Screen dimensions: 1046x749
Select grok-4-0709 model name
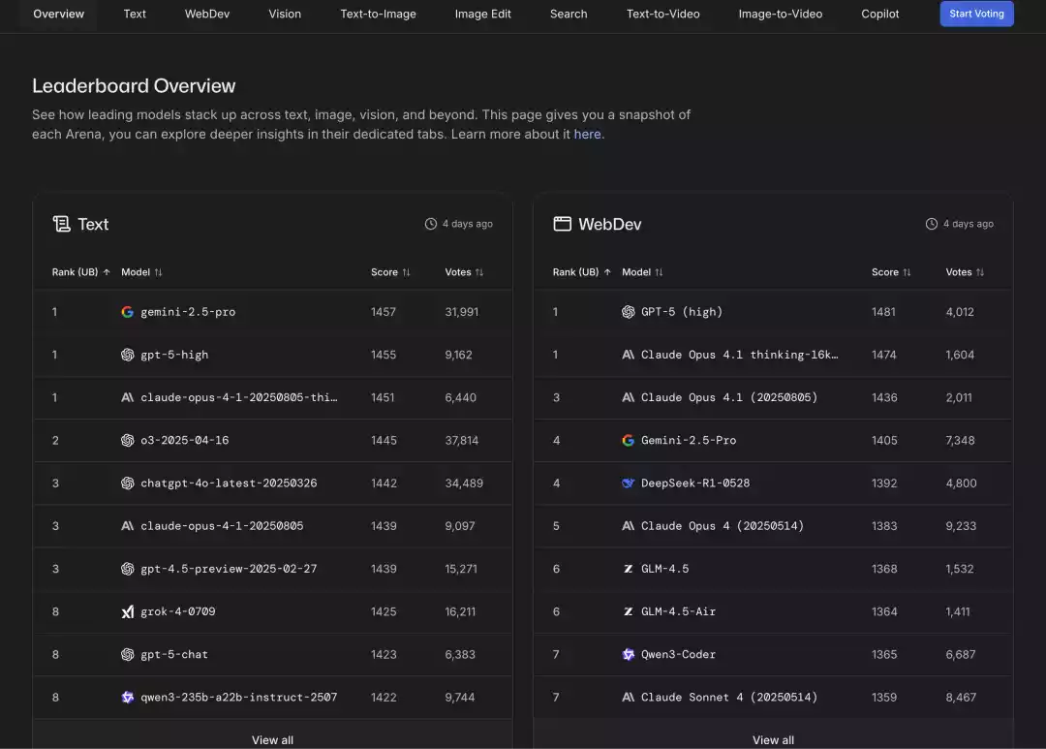pyautogui.click(x=178, y=611)
